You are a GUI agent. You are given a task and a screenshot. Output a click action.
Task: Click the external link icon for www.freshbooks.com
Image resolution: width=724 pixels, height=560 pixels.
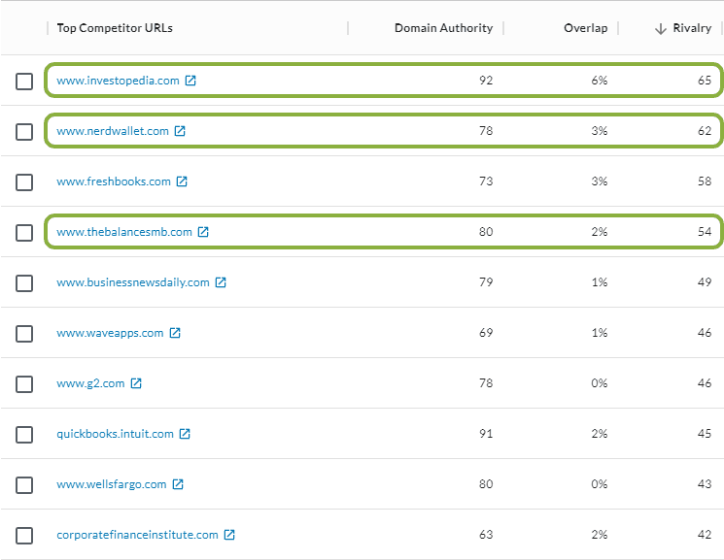(x=182, y=181)
